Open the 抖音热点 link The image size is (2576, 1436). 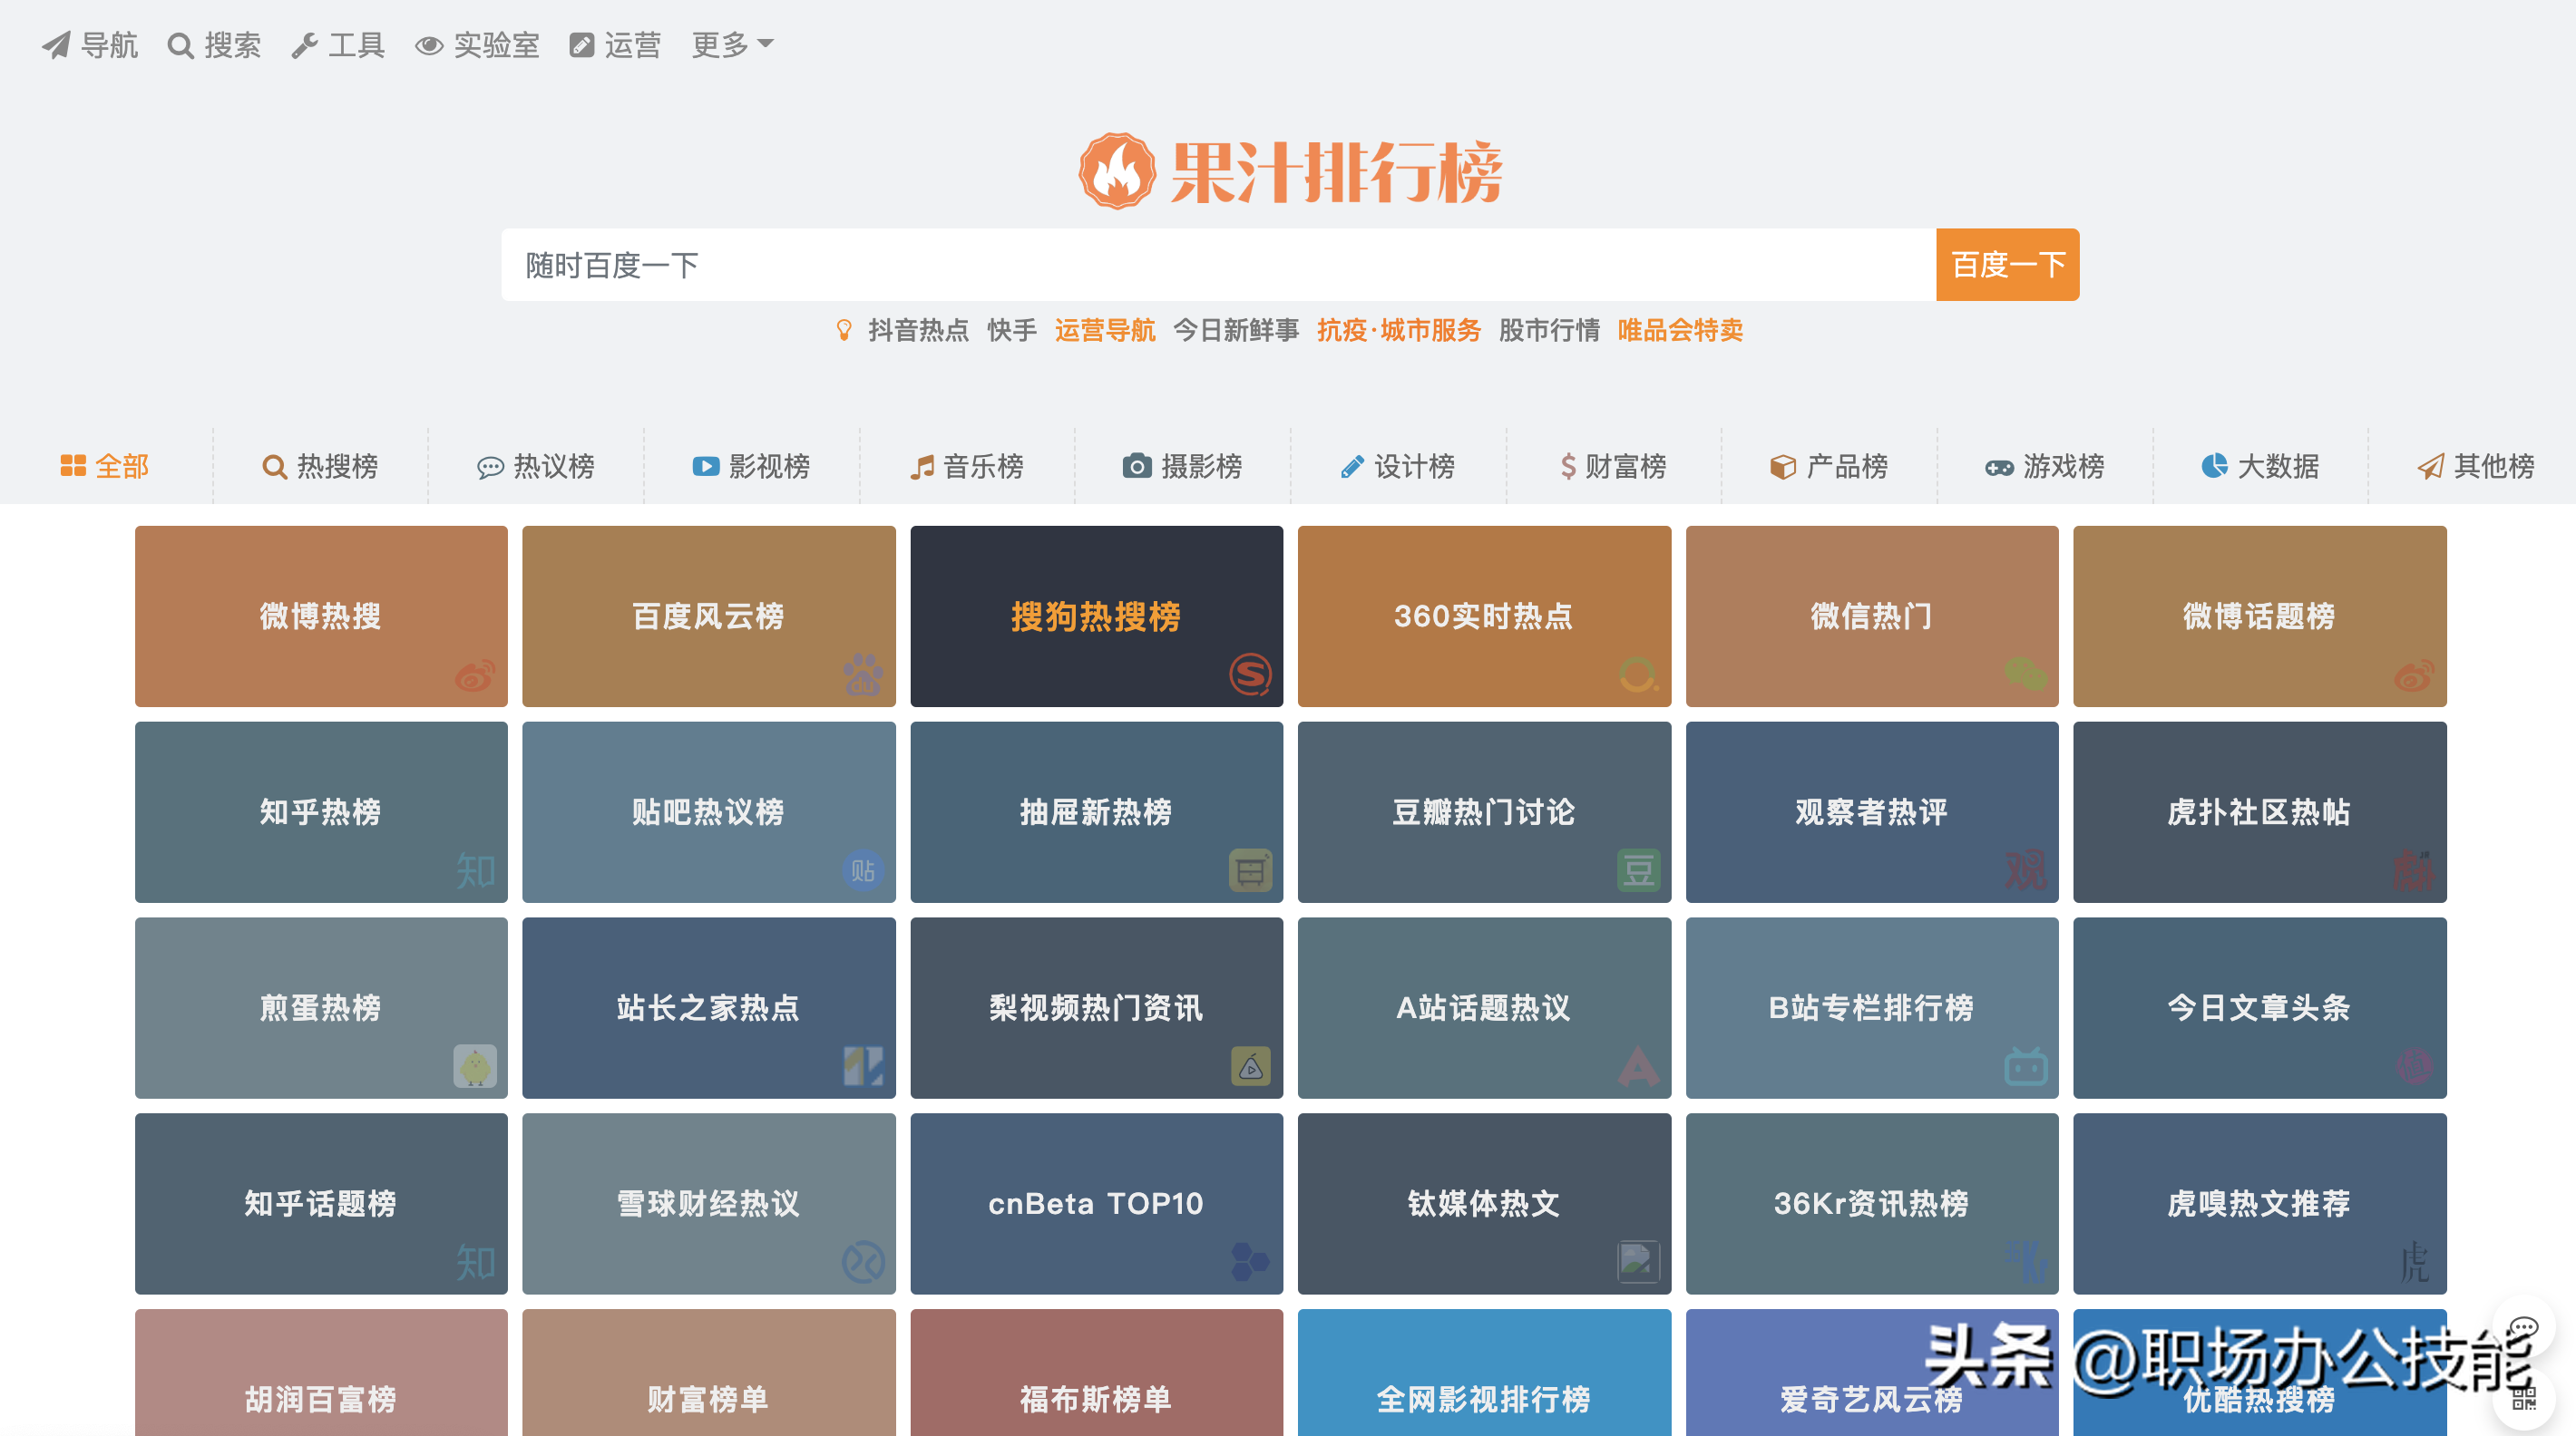pos(918,331)
